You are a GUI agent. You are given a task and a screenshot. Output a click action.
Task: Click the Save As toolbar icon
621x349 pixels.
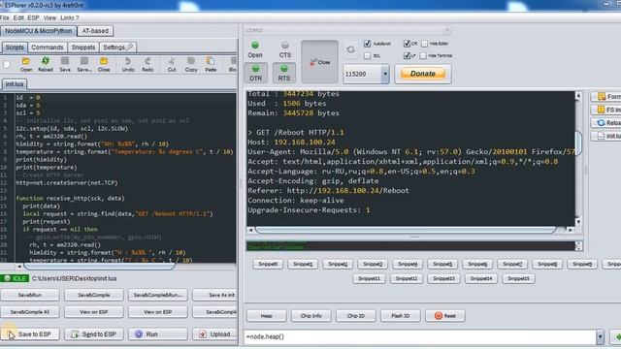84,65
